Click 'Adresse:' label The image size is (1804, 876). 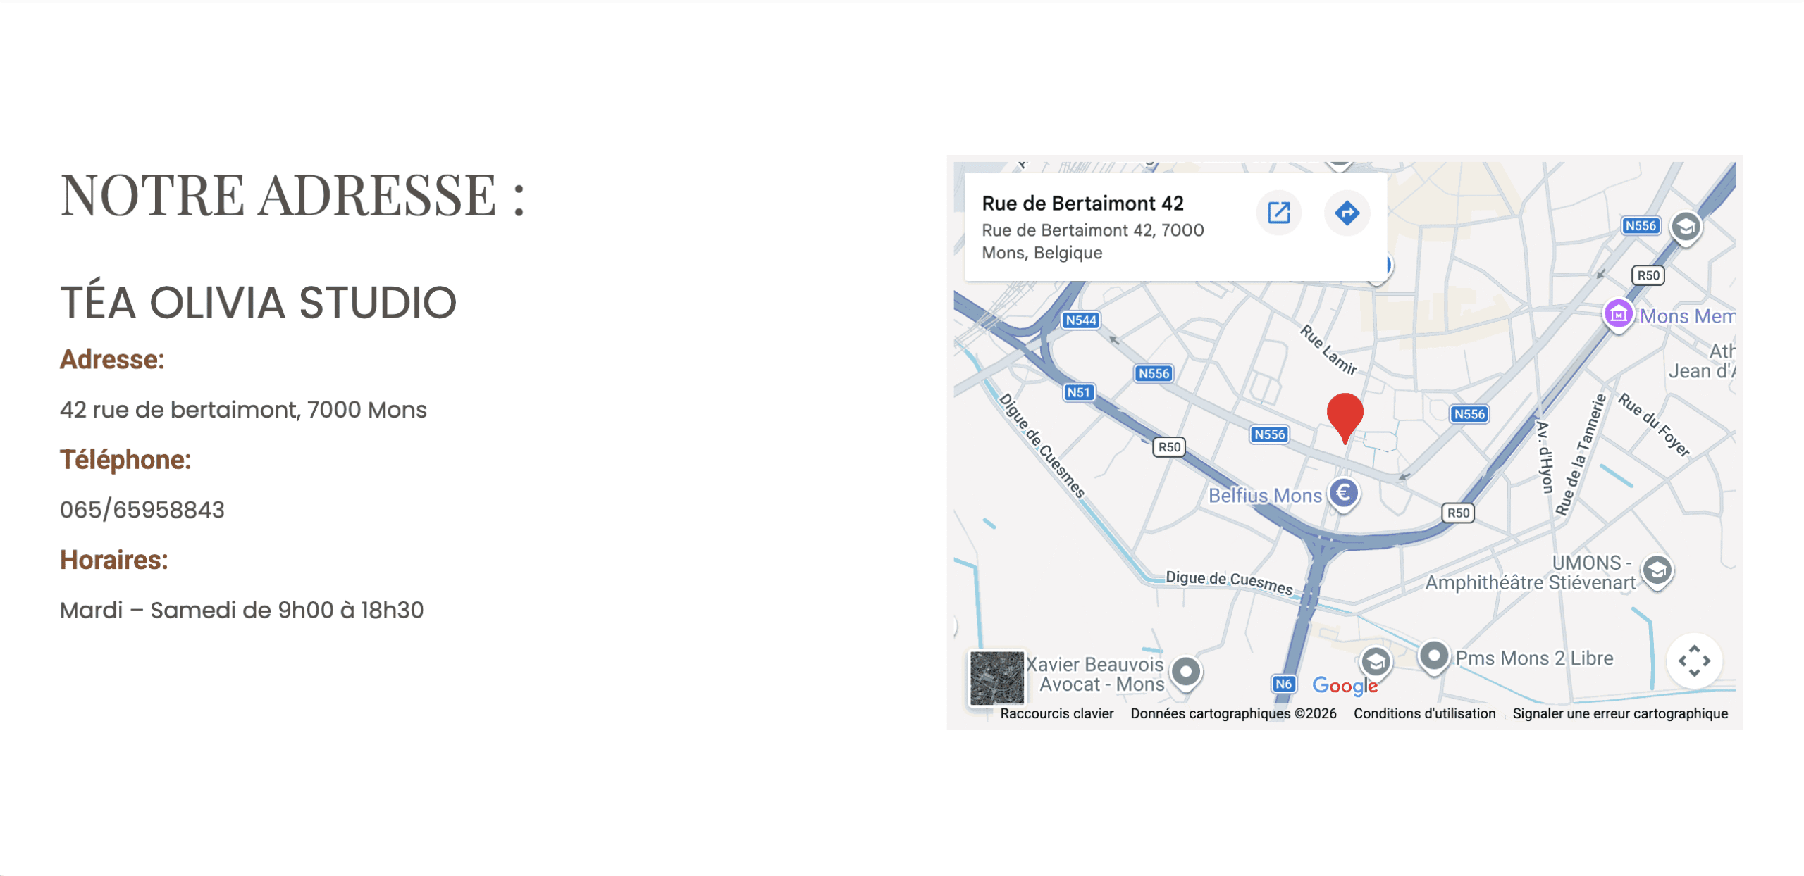pos(112,360)
